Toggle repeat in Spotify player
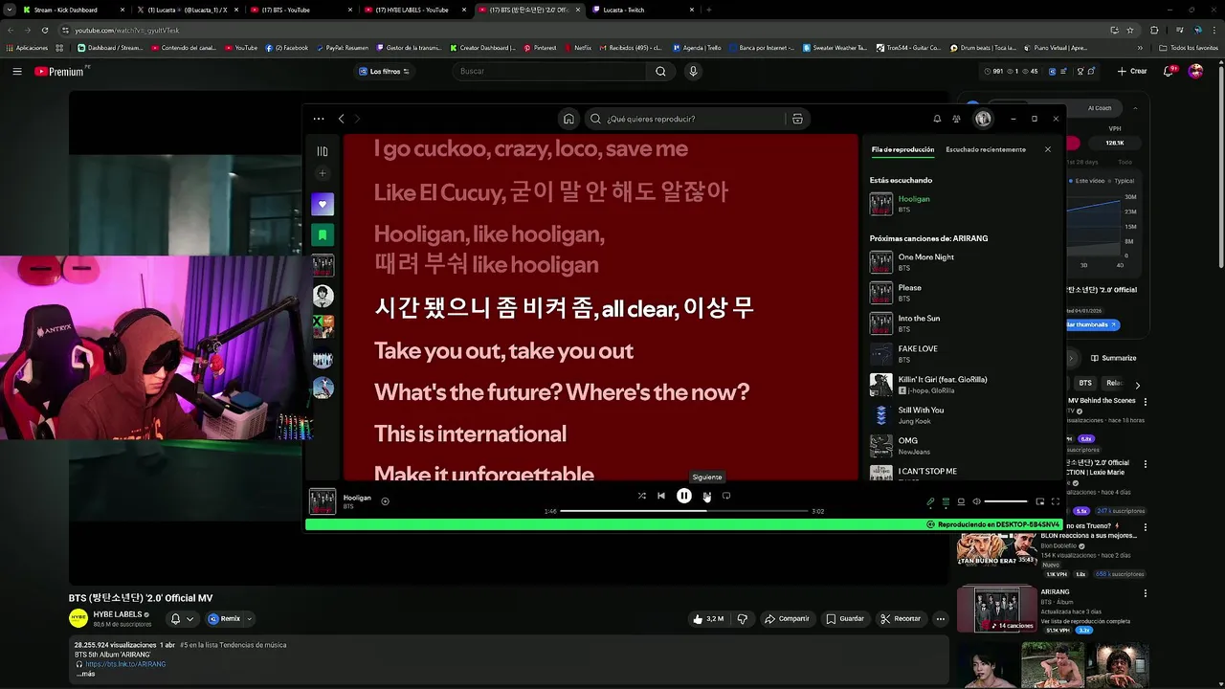1225x689 pixels. click(726, 496)
